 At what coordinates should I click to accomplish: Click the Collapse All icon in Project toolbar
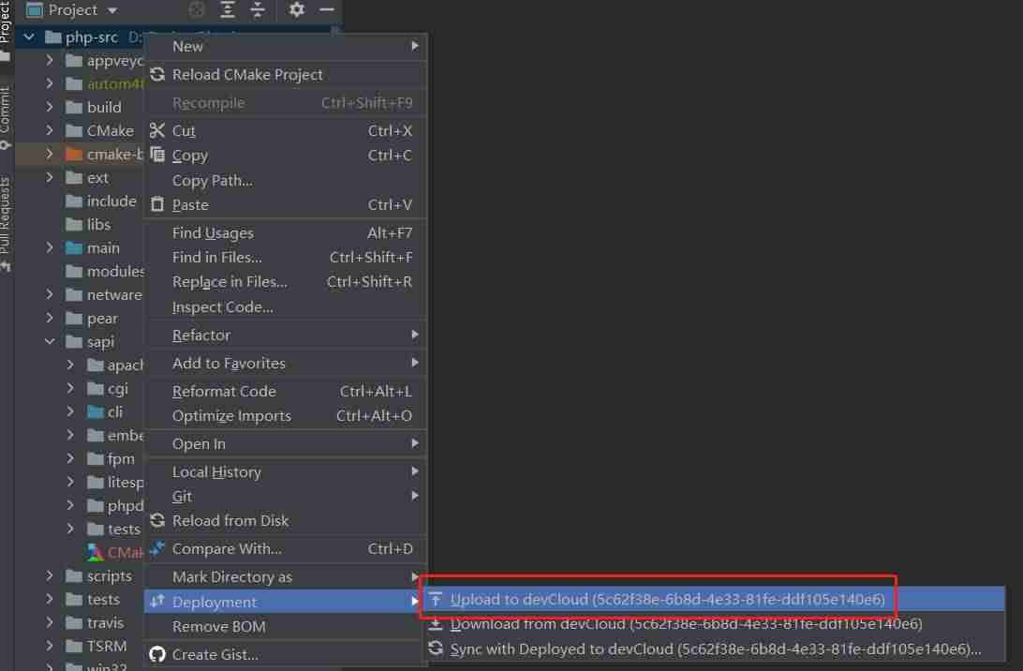pos(258,9)
